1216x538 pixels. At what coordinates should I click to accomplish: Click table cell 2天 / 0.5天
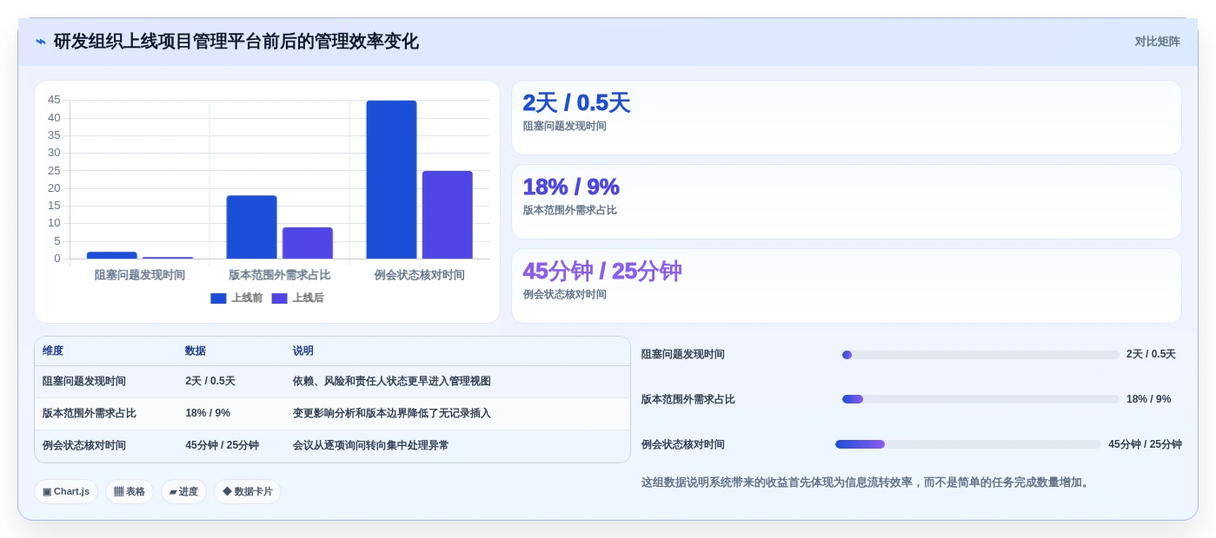(x=210, y=381)
